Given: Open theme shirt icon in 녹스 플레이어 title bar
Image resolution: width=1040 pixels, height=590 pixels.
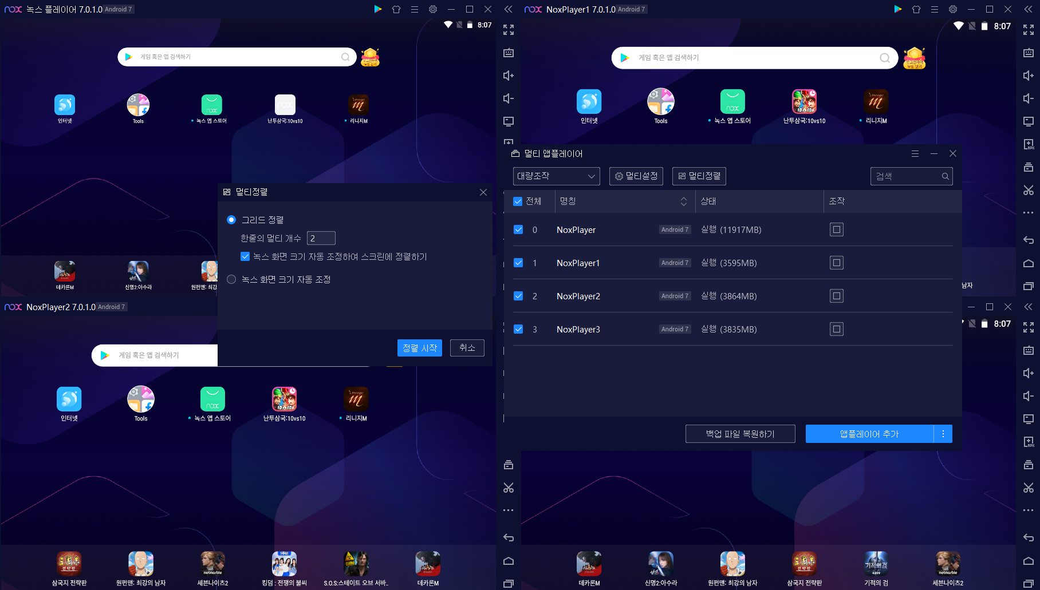Looking at the screenshot, I should (x=396, y=9).
